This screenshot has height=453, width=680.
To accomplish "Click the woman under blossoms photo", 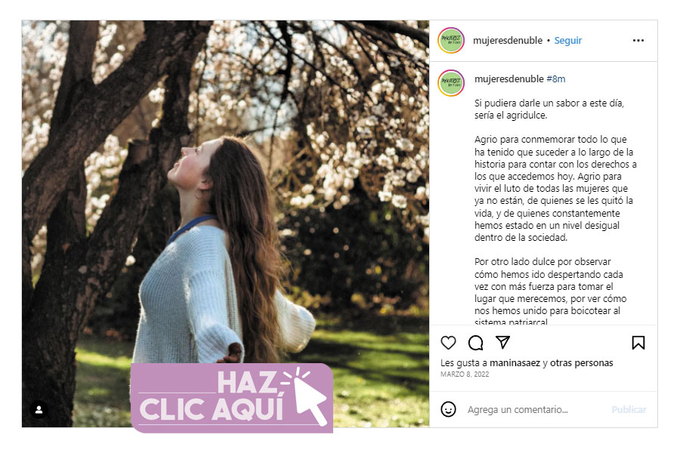I will (x=225, y=191).
